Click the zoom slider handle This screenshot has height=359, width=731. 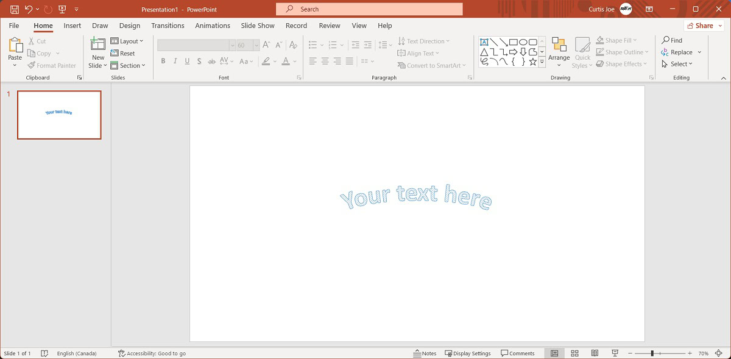(652, 354)
